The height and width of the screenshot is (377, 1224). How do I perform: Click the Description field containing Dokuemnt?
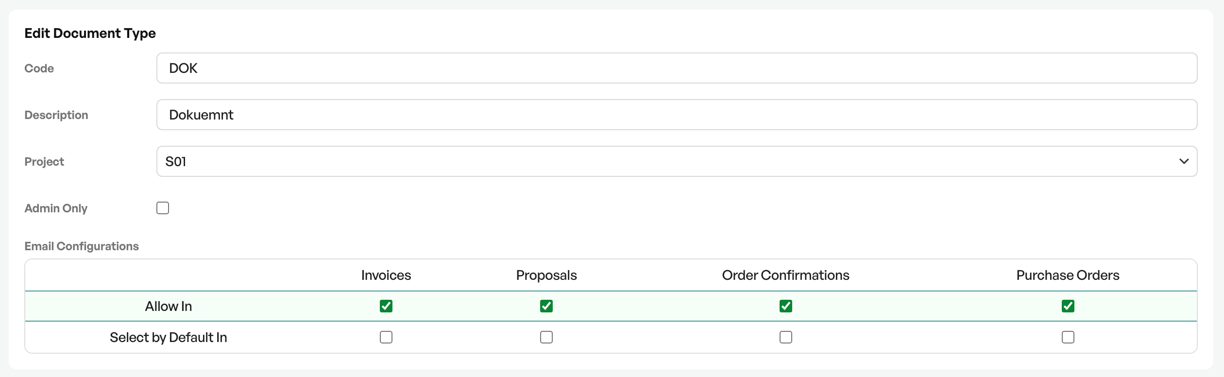tap(677, 115)
